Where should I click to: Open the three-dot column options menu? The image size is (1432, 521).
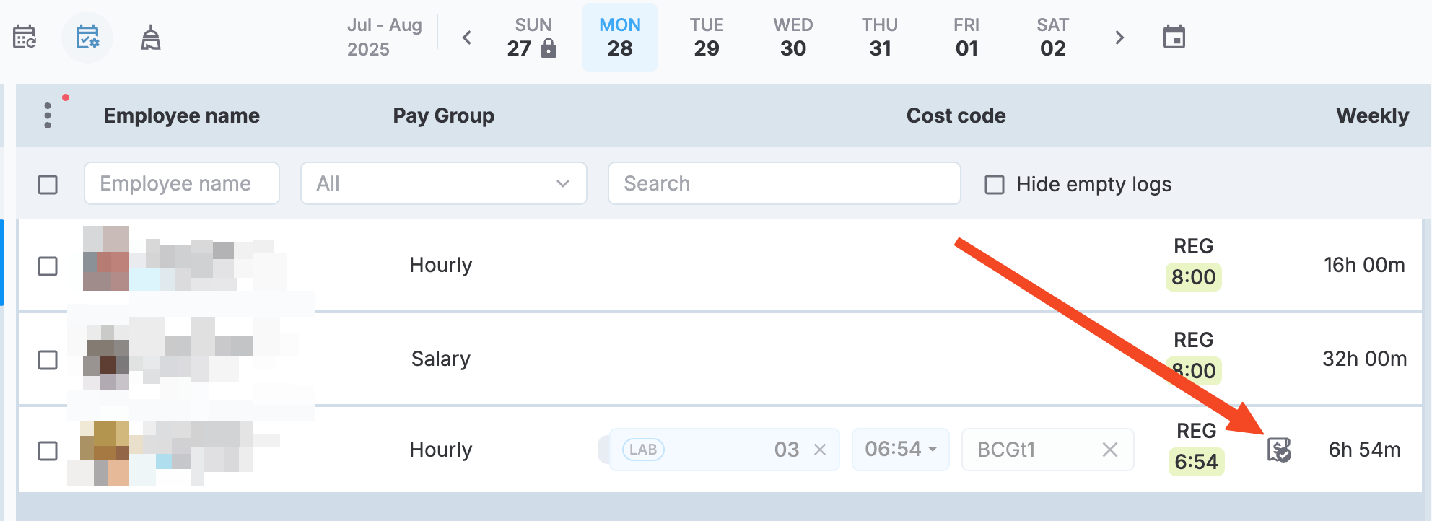pyautogui.click(x=48, y=115)
